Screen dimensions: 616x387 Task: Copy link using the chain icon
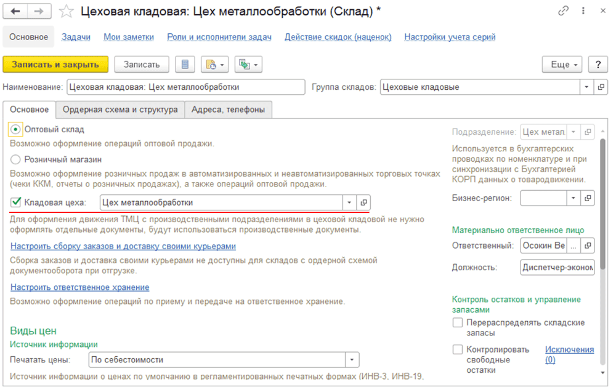coord(564,11)
